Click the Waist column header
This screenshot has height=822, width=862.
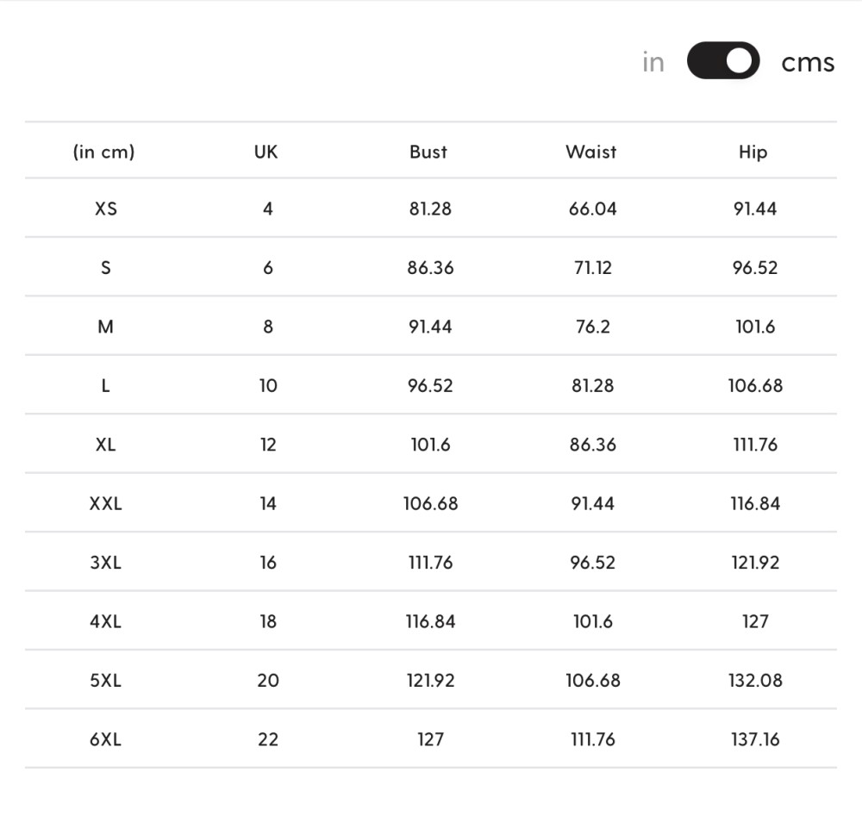[591, 152]
